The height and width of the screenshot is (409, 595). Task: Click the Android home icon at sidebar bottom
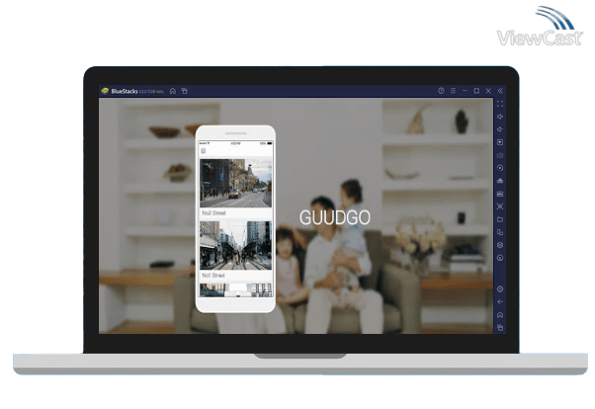coord(500,314)
